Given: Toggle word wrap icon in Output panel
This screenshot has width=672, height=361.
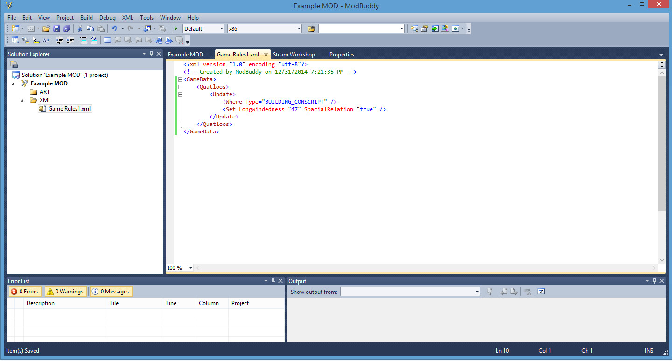Looking at the screenshot, I should point(541,292).
